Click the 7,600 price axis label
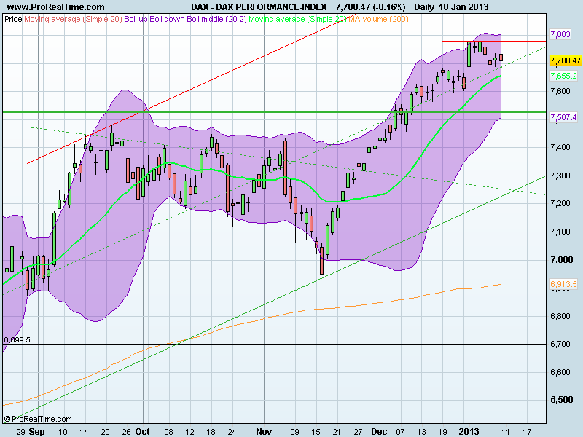The image size is (583, 437). pos(560,92)
